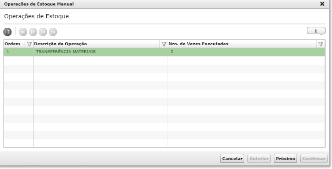
Task: Click the Confirmar button
Action: coord(314,159)
